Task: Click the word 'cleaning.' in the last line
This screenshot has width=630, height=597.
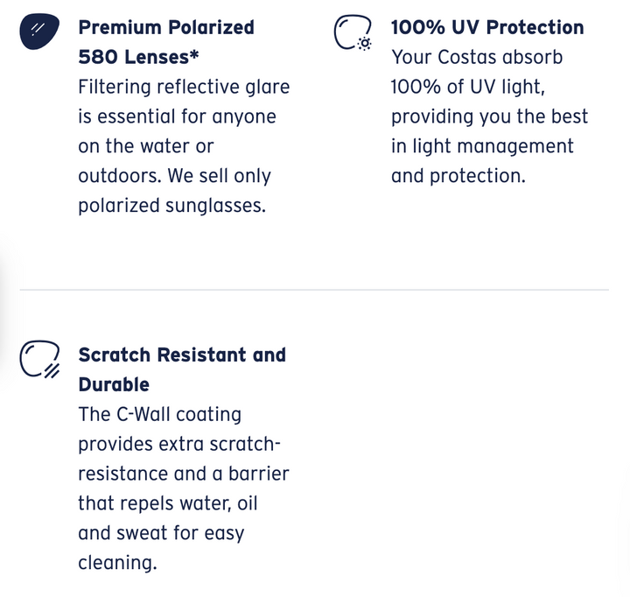Action: [x=117, y=563]
